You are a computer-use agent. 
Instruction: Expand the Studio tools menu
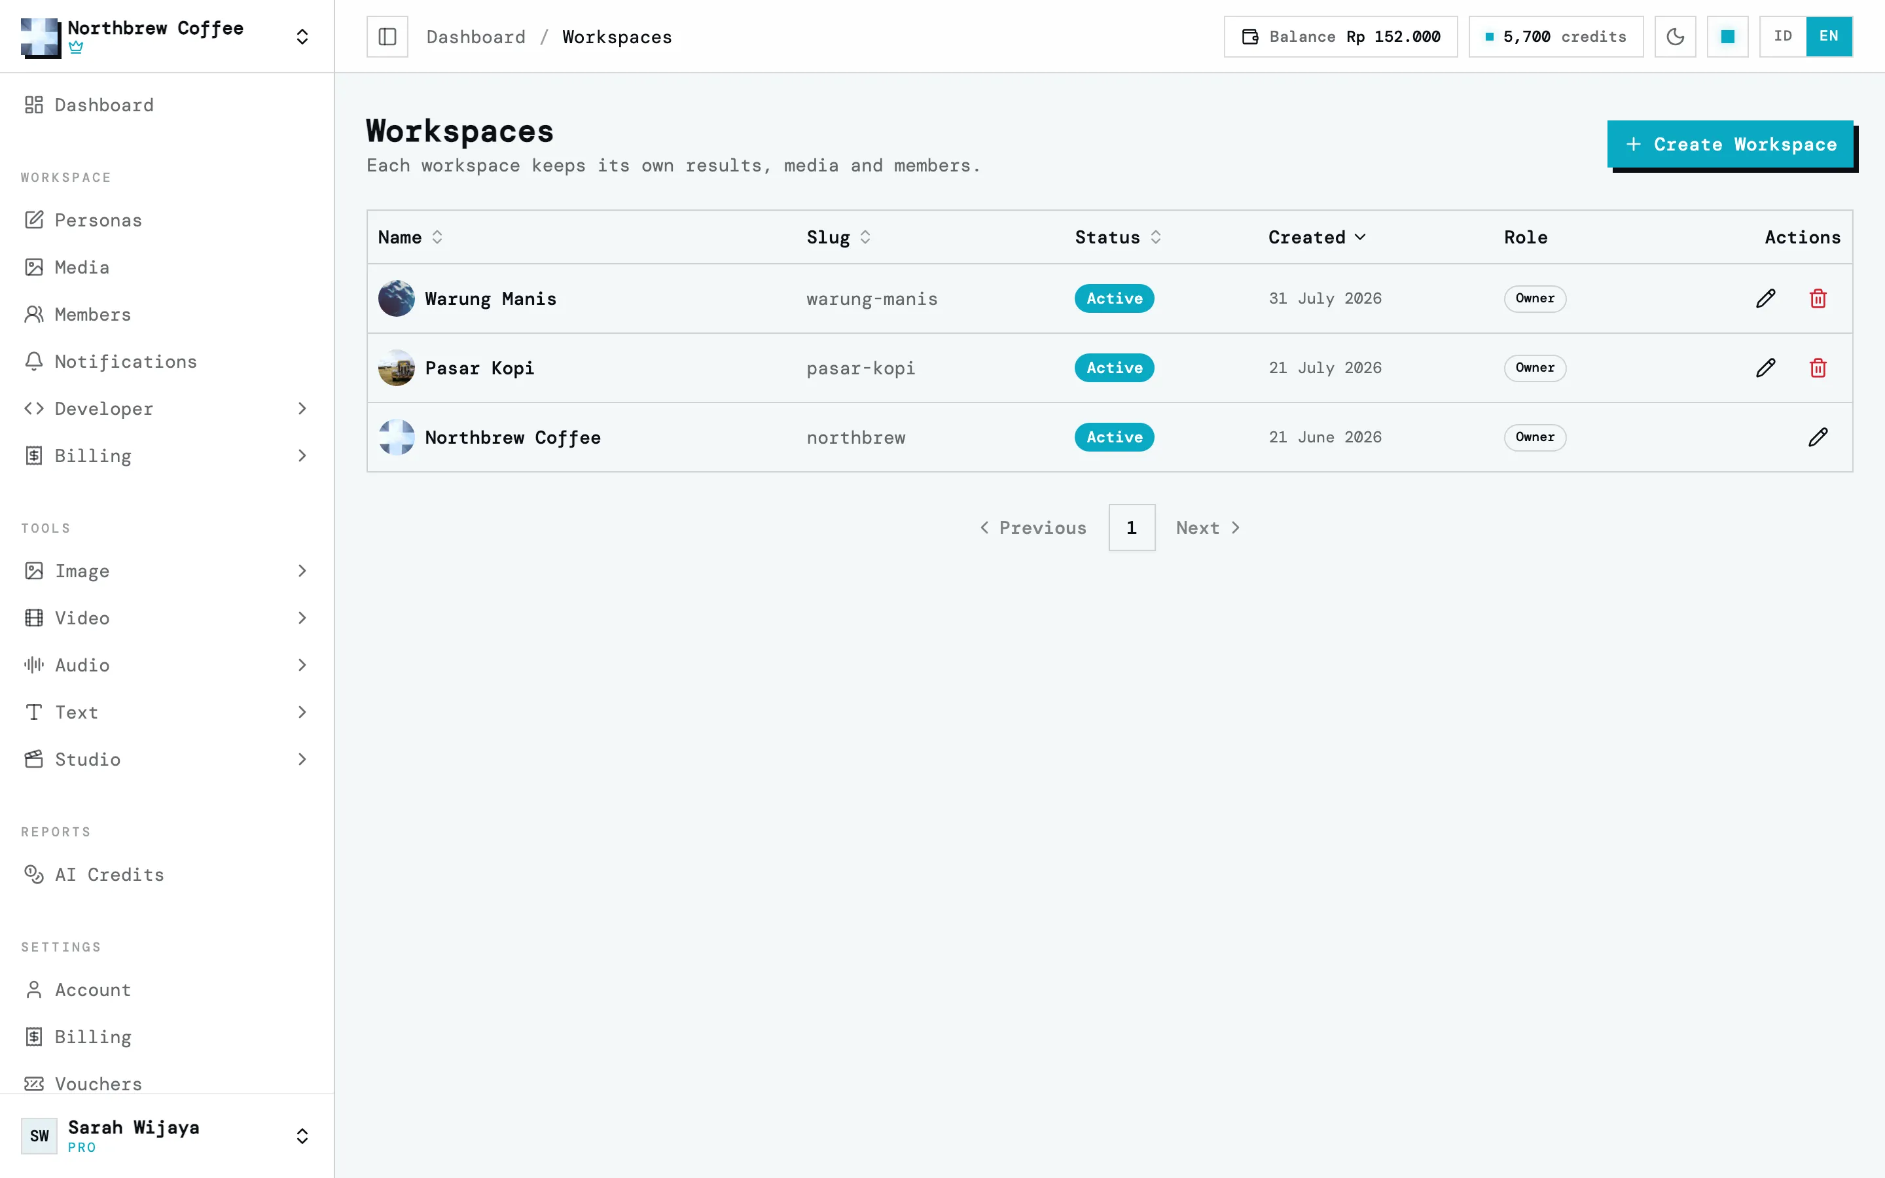[x=167, y=760]
